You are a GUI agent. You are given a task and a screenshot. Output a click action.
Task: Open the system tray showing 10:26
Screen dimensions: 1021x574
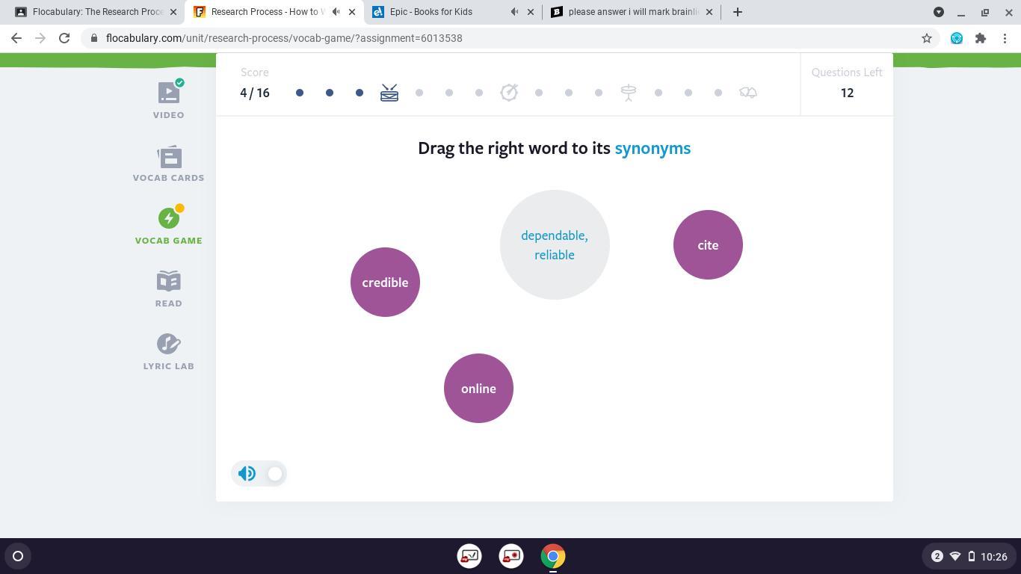[969, 556]
